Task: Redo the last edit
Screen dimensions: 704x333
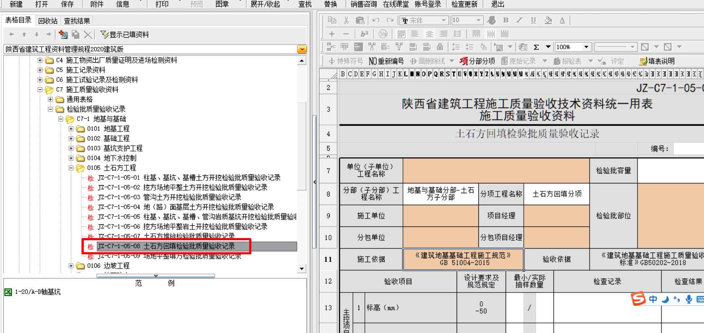Action: point(390,20)
